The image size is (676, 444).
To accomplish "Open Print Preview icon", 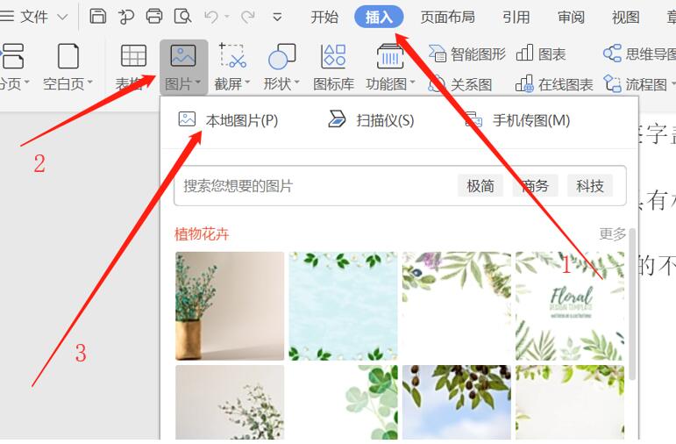I will click(182, 17).
